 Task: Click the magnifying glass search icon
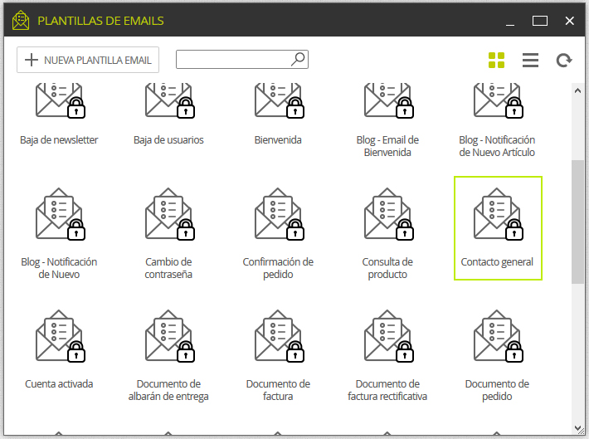coord(299,60)
